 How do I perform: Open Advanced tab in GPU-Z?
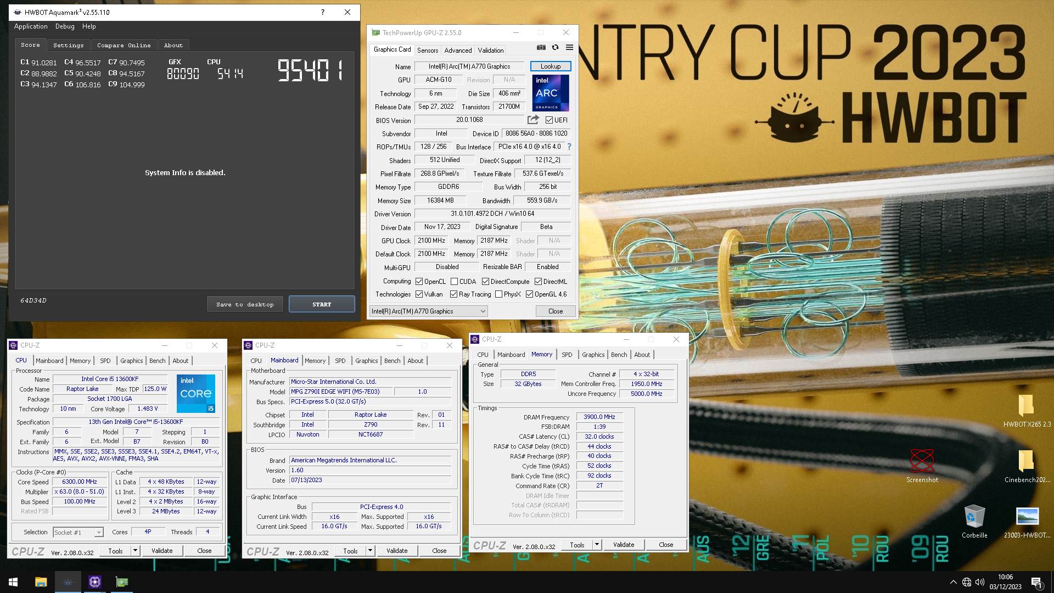point(458,50)
